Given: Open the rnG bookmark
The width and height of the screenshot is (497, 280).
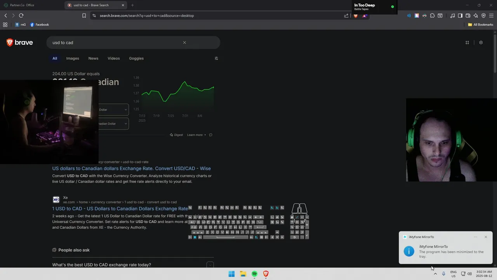Looking at the screenshot, I should coord(21,24).
